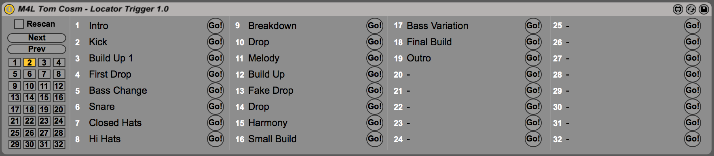Select locator number box 2

30,63
